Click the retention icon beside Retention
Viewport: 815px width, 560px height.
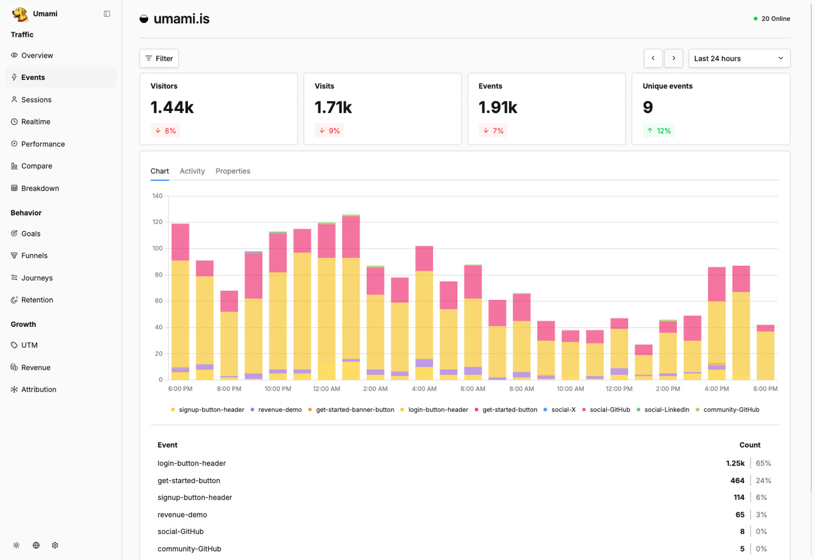pyautogui.click(x=14, y=300)
